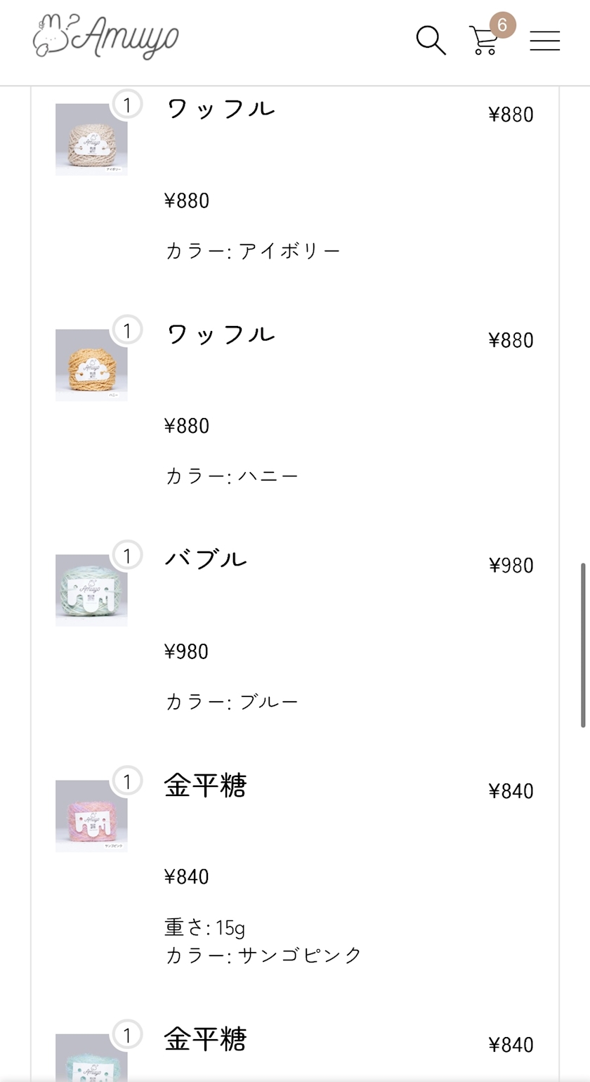Click the first 金平糖 product title
The height and width of the screenshot is (1082, 590).
pyautogui.click(x=205, y=786)
